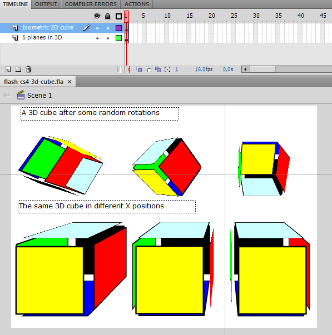Open the COMPILER ERRORS tab

[91, 4]
